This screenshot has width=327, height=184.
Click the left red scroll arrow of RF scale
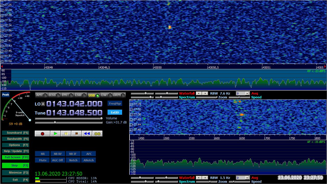click(x=2, y=66)
